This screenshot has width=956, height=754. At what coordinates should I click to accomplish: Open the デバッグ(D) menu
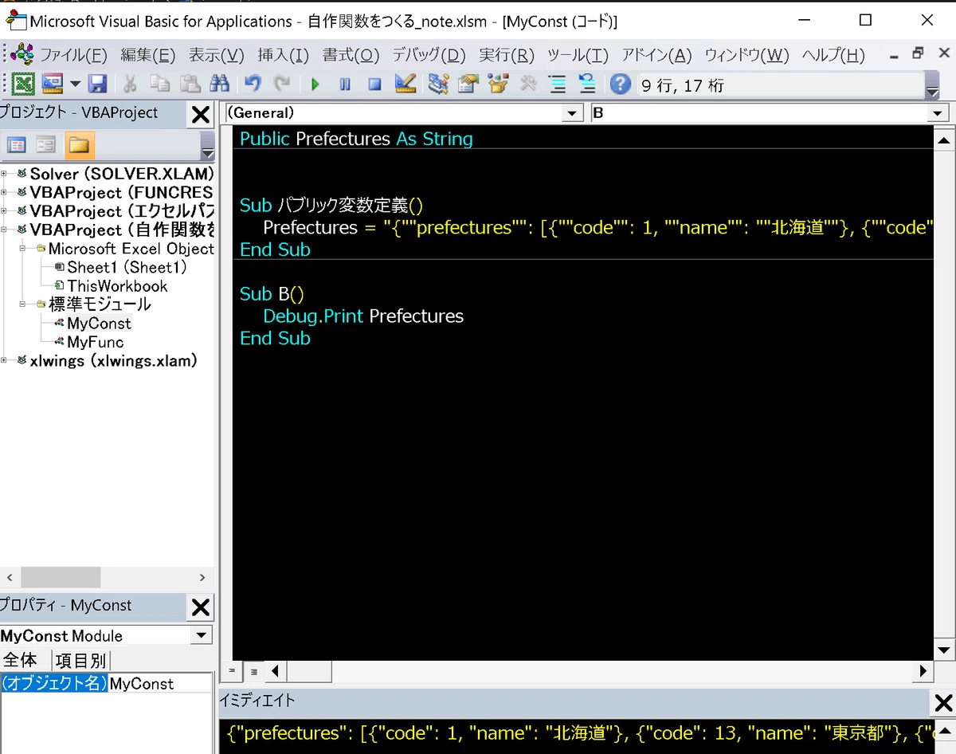point(429,55)
